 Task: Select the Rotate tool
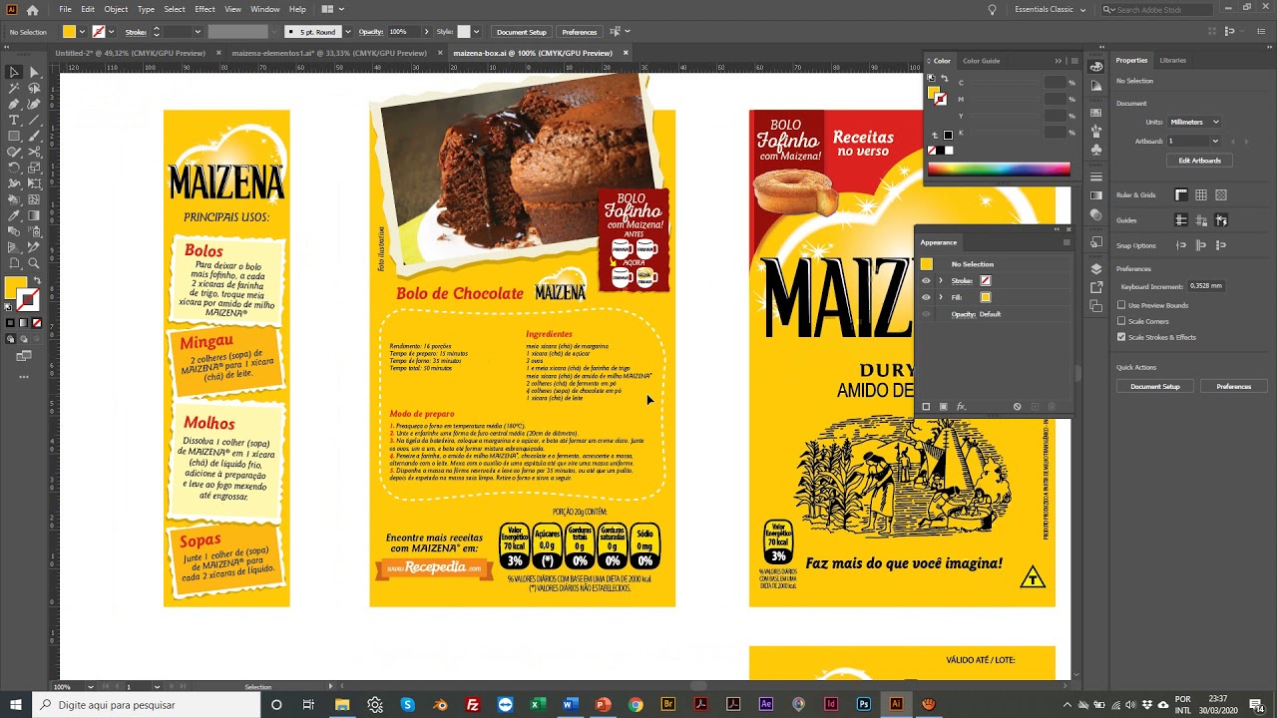[14, 169]
